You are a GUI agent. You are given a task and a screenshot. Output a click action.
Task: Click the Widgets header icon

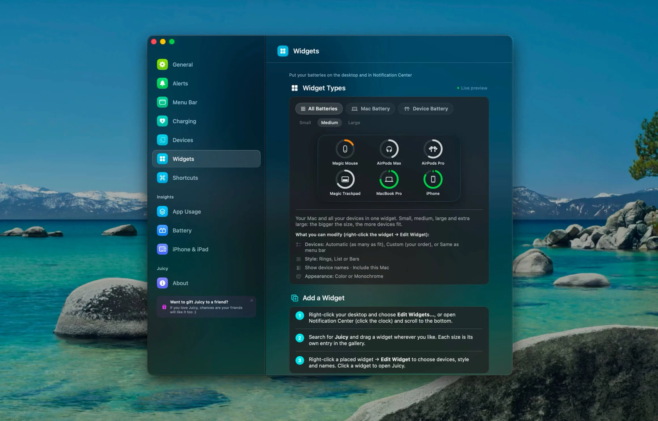tap(283, 51)
